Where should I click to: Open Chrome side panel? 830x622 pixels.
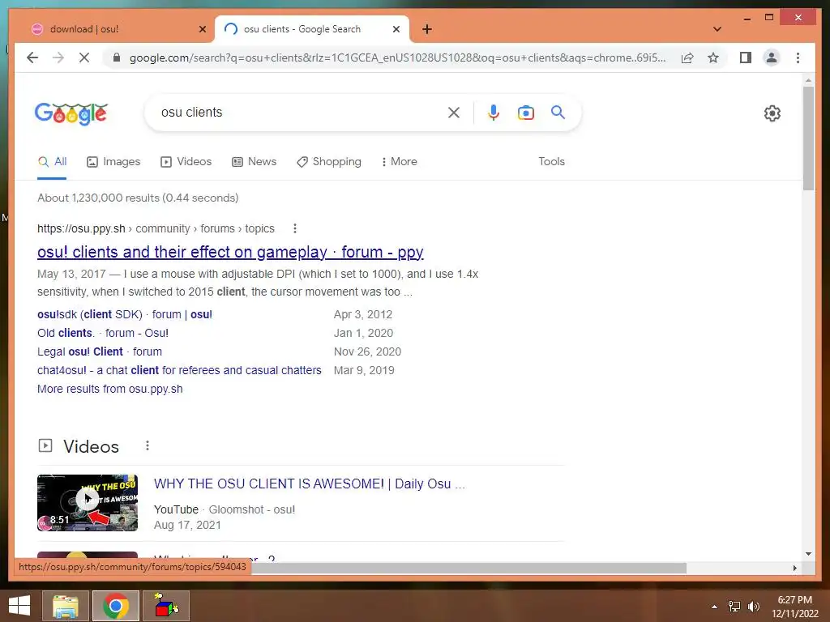(746, 58)
